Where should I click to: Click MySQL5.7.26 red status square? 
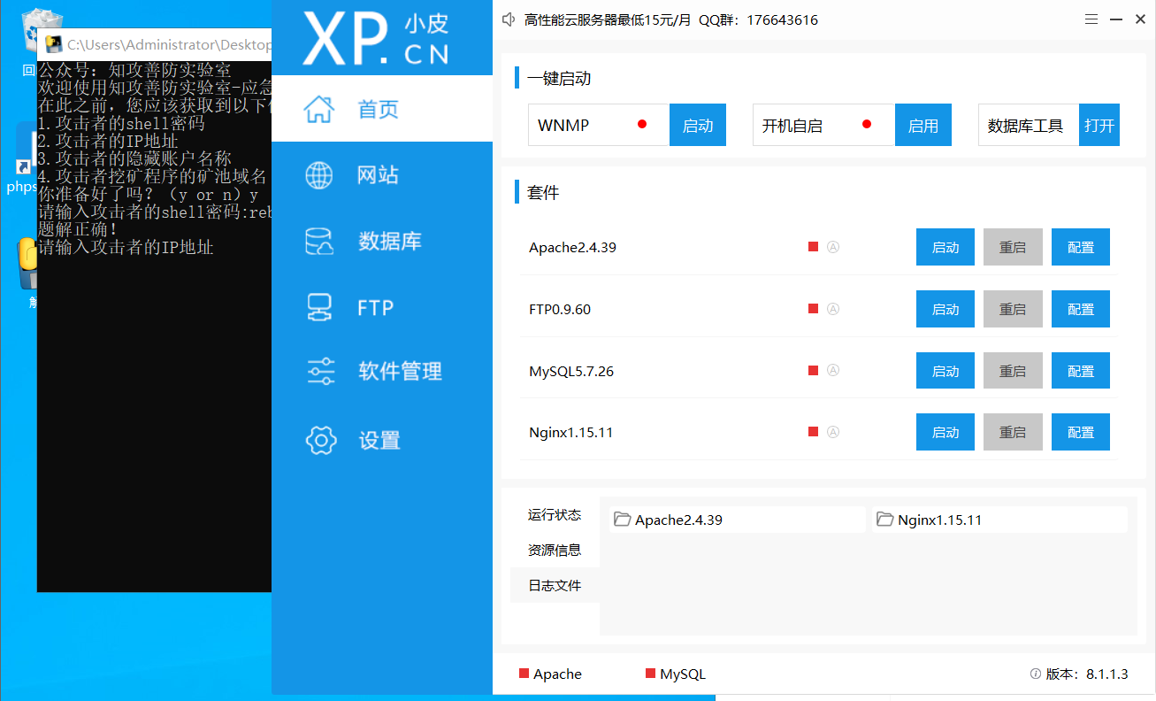click(813, 371)
